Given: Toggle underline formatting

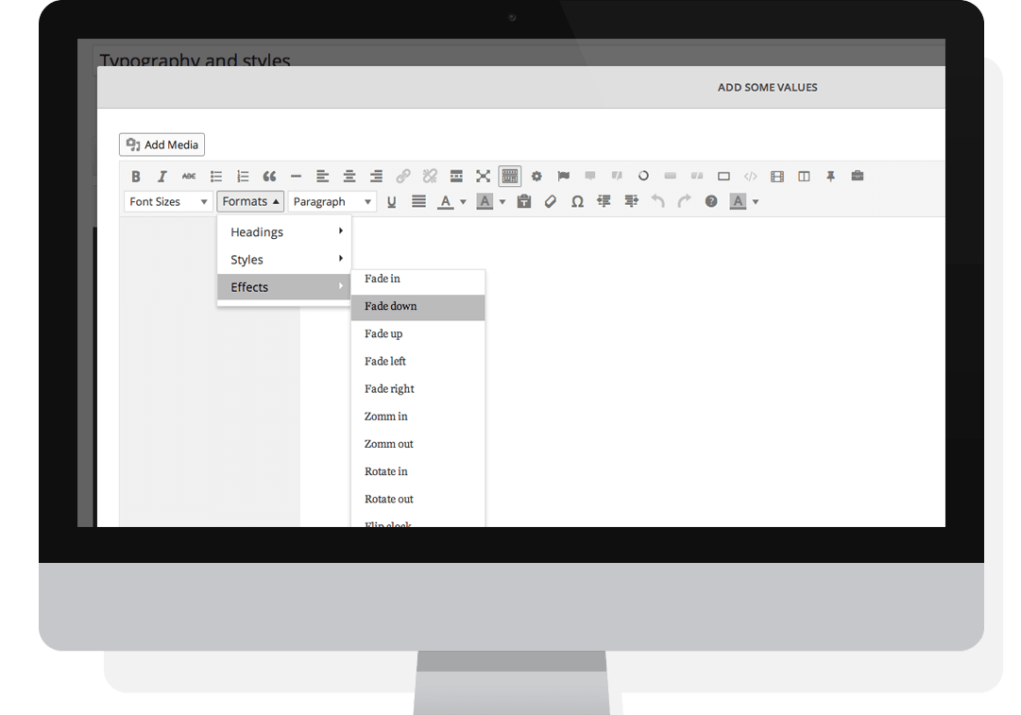Looking at the screenshot, I should (x=392, y=202).
